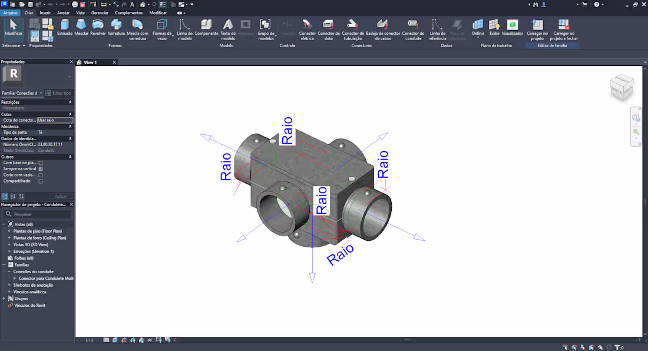Screen dimensions: 648x351
Task: Expand Vistas (all) in project browser
Action: pos(5,224)
